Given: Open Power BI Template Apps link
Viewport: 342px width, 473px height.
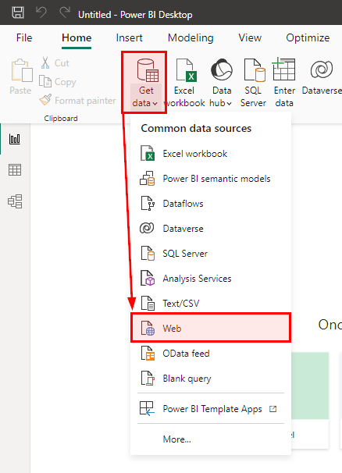Looking at the screenshot, I should pos(211,409).
